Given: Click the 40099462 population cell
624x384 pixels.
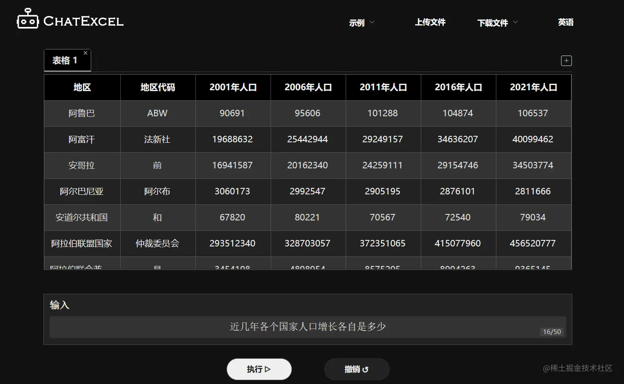Looking at the screenshot, I should tap(533, 139).
